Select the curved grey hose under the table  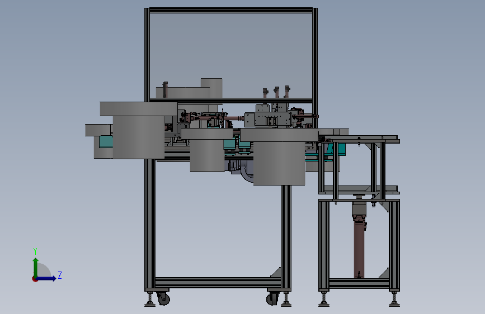tap(246, 176)
